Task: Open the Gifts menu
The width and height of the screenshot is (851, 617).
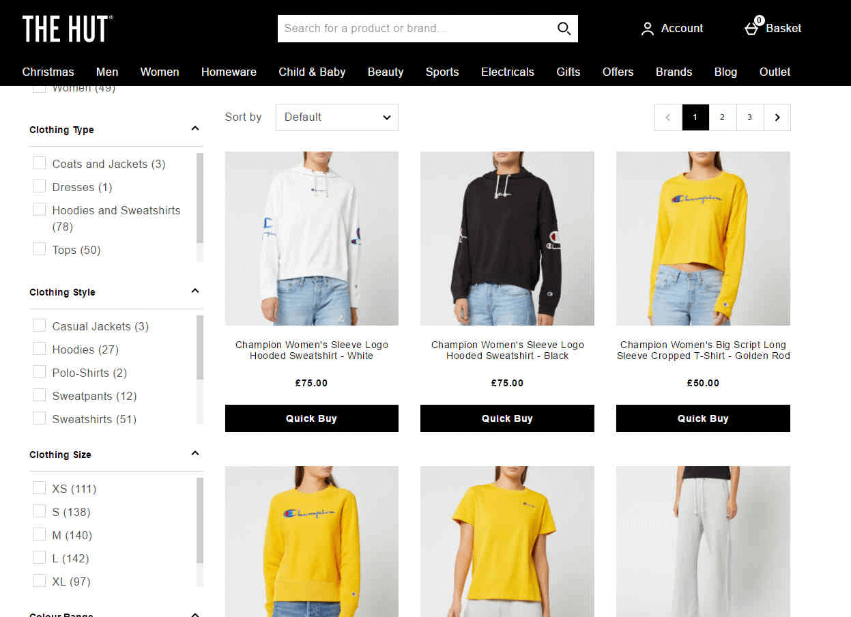Action: tap(568, 72)
